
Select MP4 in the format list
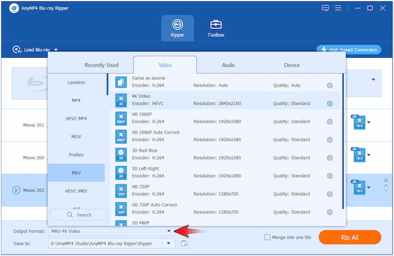coord(76,100)
